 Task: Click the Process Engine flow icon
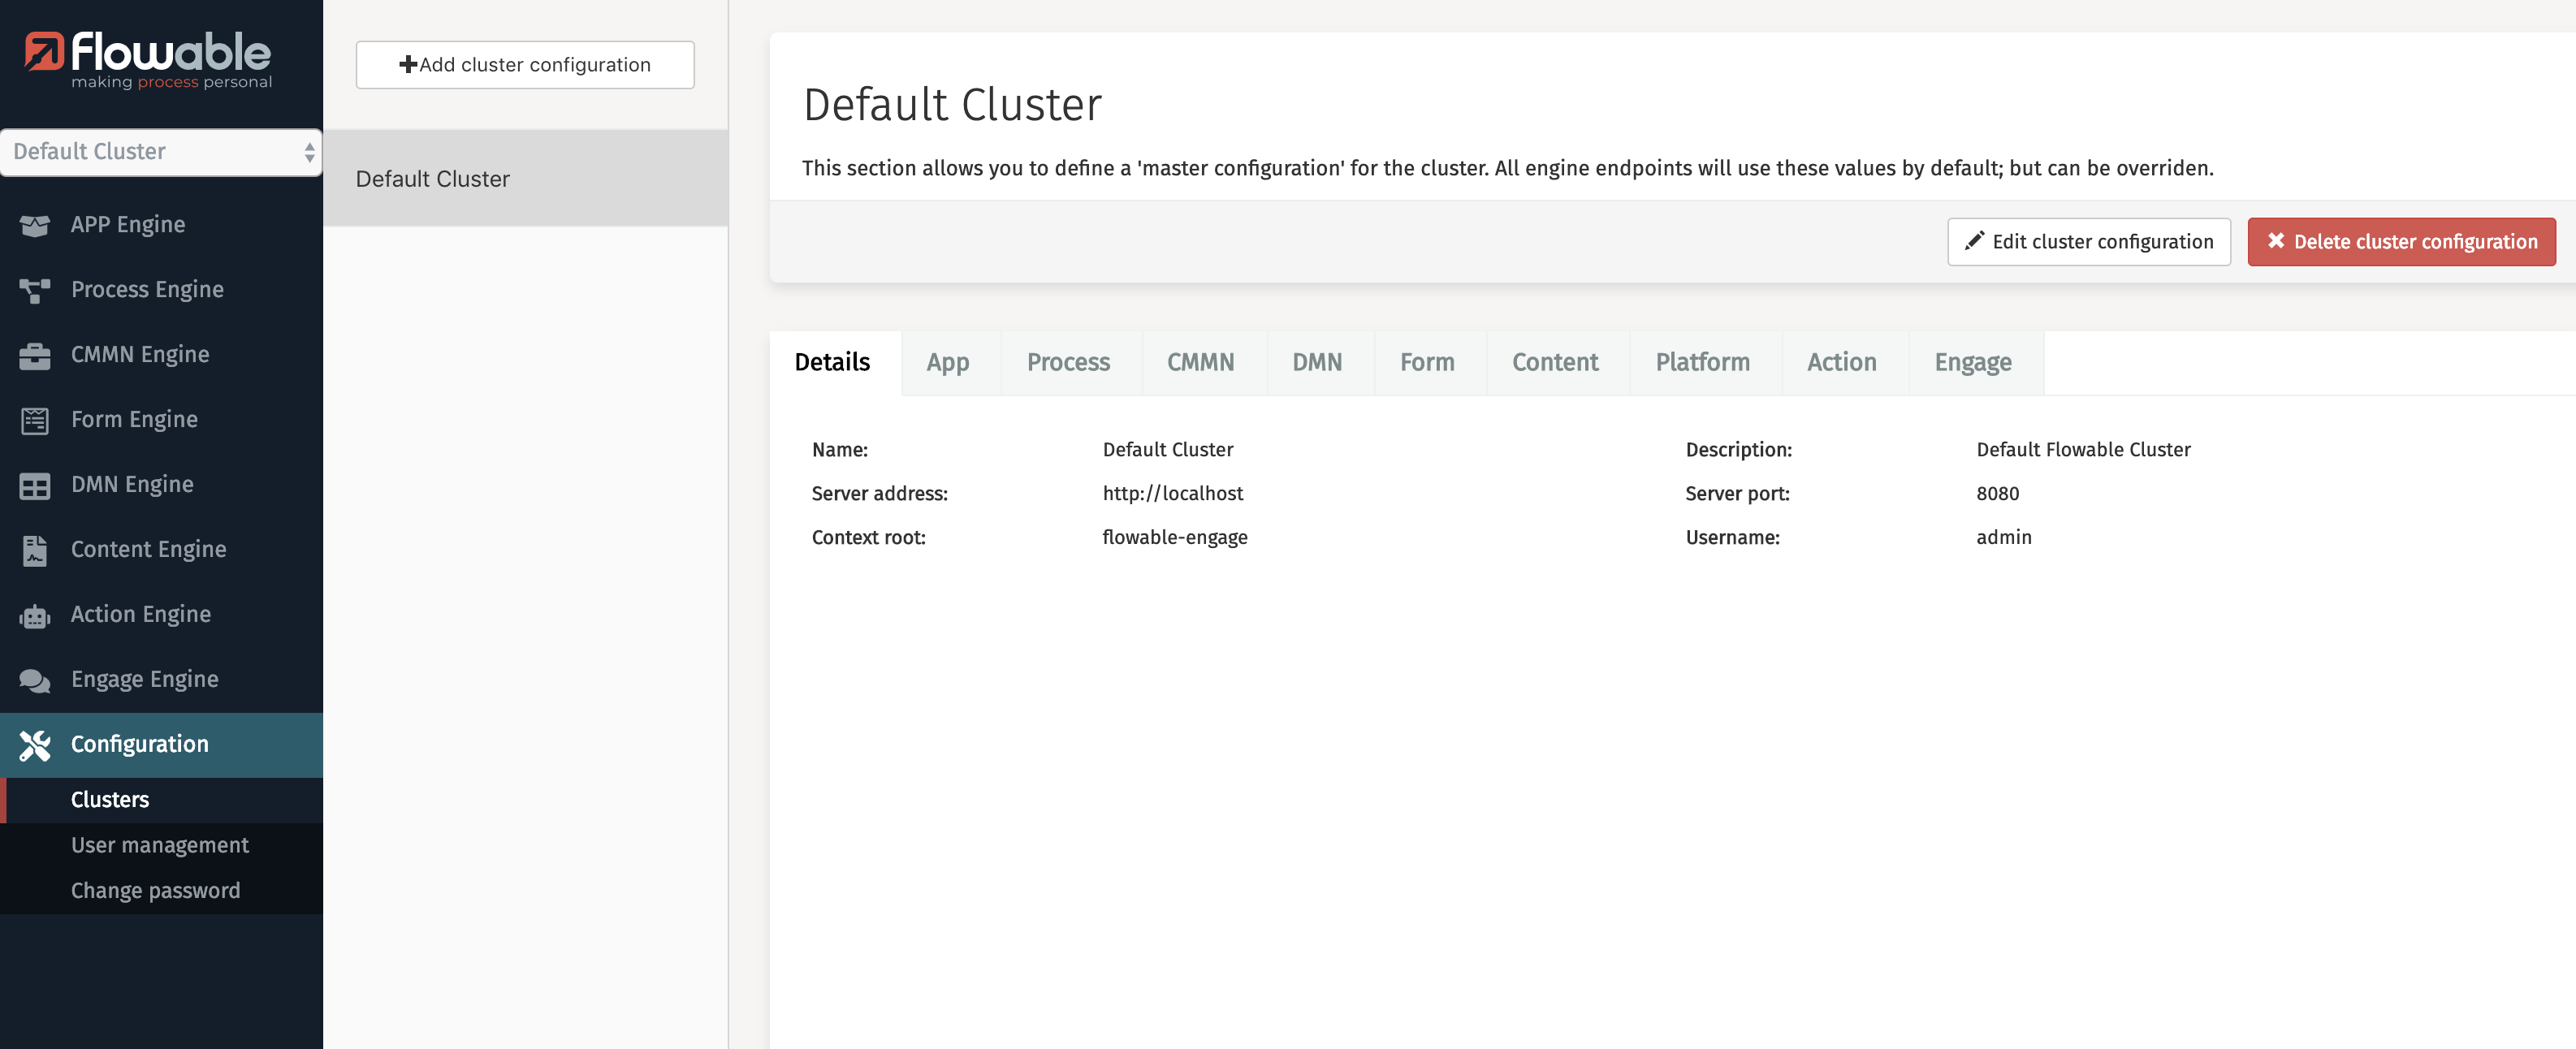click(34, 291)
